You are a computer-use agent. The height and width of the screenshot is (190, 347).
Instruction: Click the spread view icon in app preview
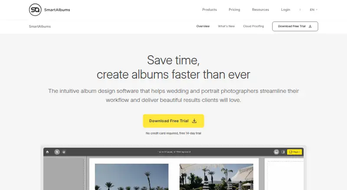[276, 152]
